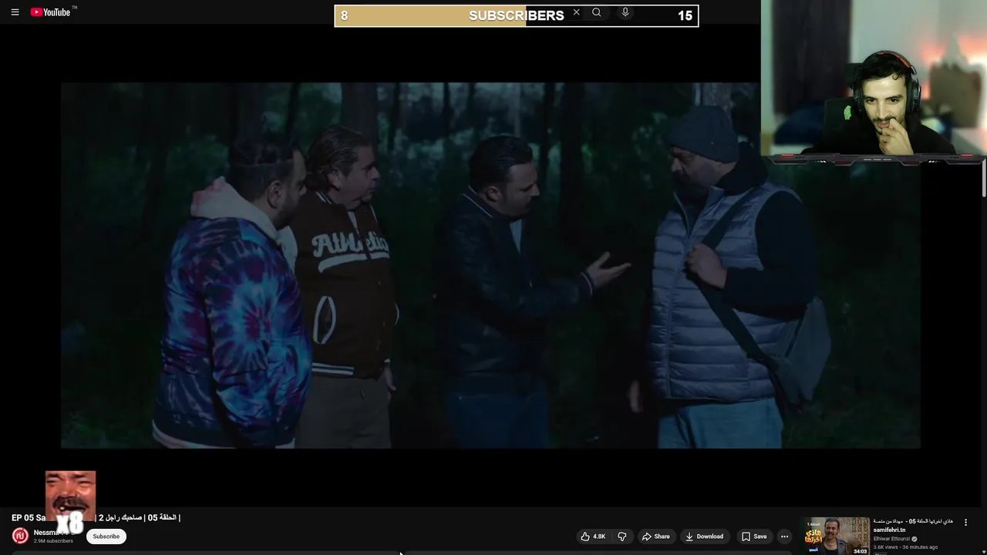Image resolution: width=987 pixels, height=555 pixels.
Task: Clear the search box with the X
Action: click(576, 12)
